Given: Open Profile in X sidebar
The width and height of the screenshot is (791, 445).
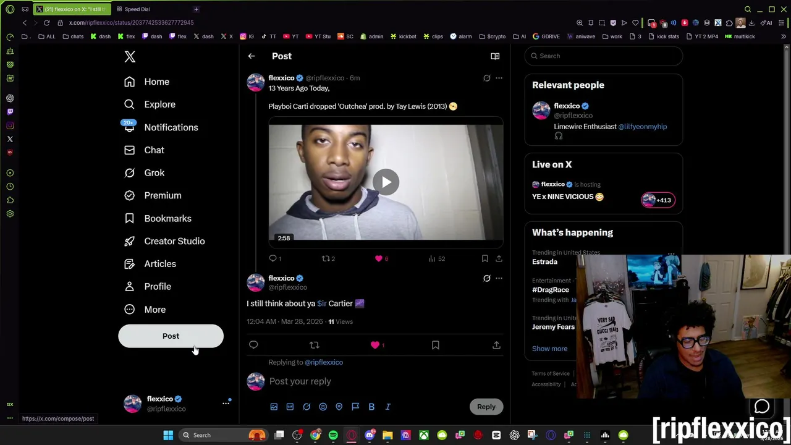Looking at the screenshot, I should 148,287.
